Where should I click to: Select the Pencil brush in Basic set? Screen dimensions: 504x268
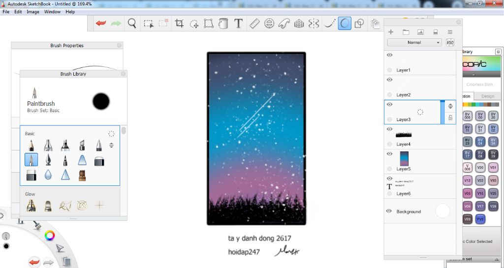pos(31,145)
